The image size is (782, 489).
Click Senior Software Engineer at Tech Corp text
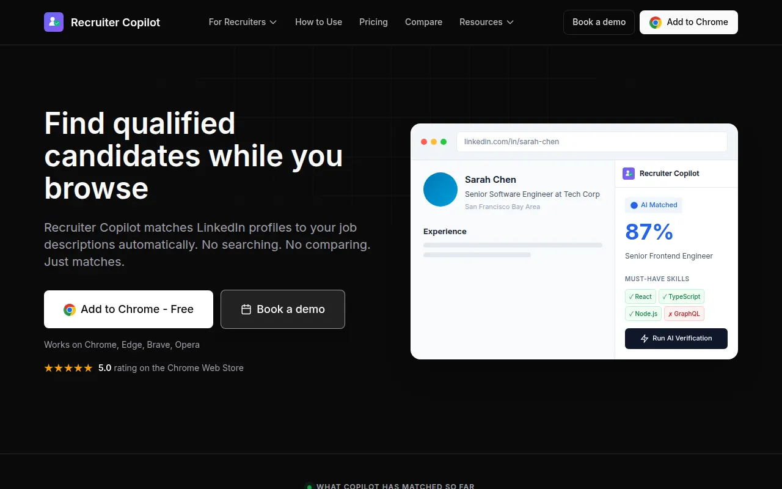tap(532, 194)
